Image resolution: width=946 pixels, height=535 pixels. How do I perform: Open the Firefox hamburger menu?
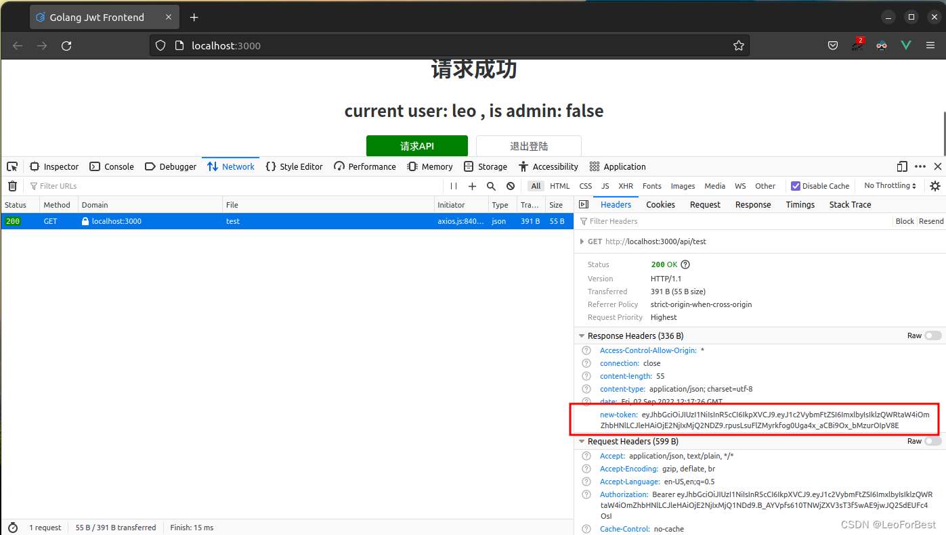click(x=930, y=45)
